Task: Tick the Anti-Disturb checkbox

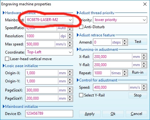Action: pos(81,27)
